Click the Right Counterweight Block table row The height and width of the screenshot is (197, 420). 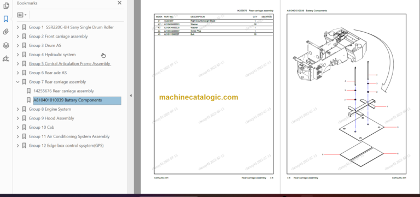(x=214, y=21)
